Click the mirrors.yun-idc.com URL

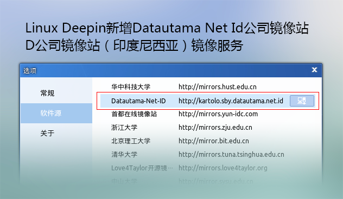click(218, 114)
